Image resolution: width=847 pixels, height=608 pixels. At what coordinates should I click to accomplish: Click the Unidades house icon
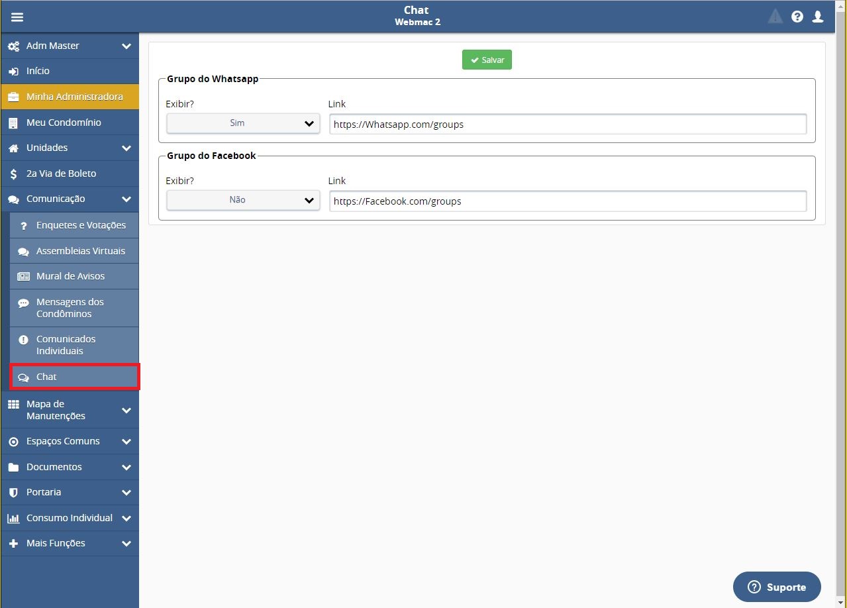click(13, 148)
